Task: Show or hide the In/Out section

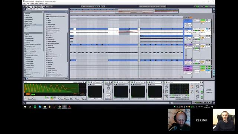Action: (x=214, y=71)
